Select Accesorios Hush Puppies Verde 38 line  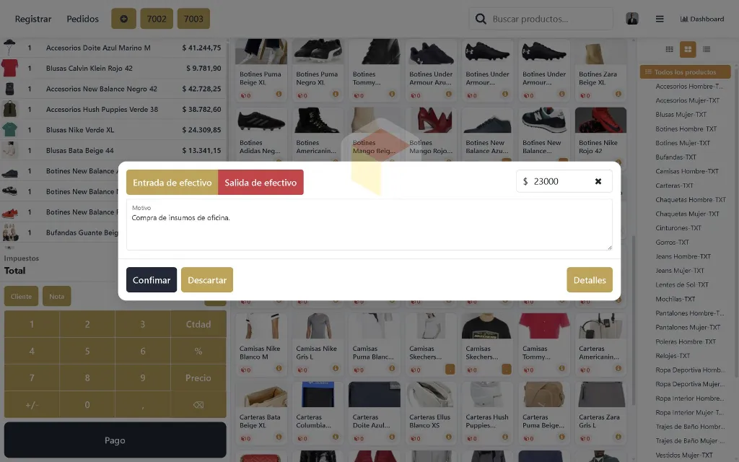[x=113, y=110]
